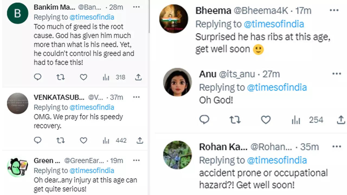Share Anu's tweet with upload icon
Screen dimensions: 347x195
tap(341, 120)
